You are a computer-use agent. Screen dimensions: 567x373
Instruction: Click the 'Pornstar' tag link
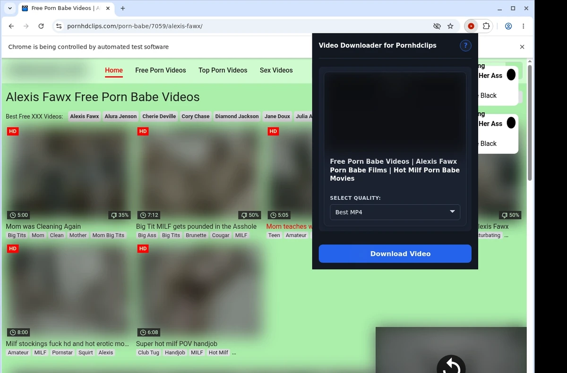pos(62,352)
